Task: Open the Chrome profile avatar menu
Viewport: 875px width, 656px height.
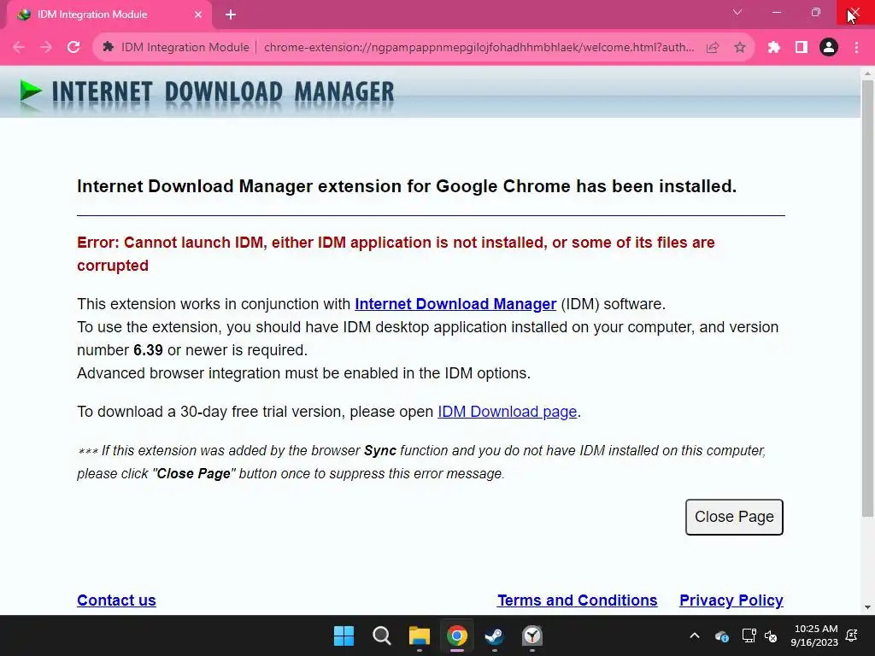Action: click(x=829, y=48)
